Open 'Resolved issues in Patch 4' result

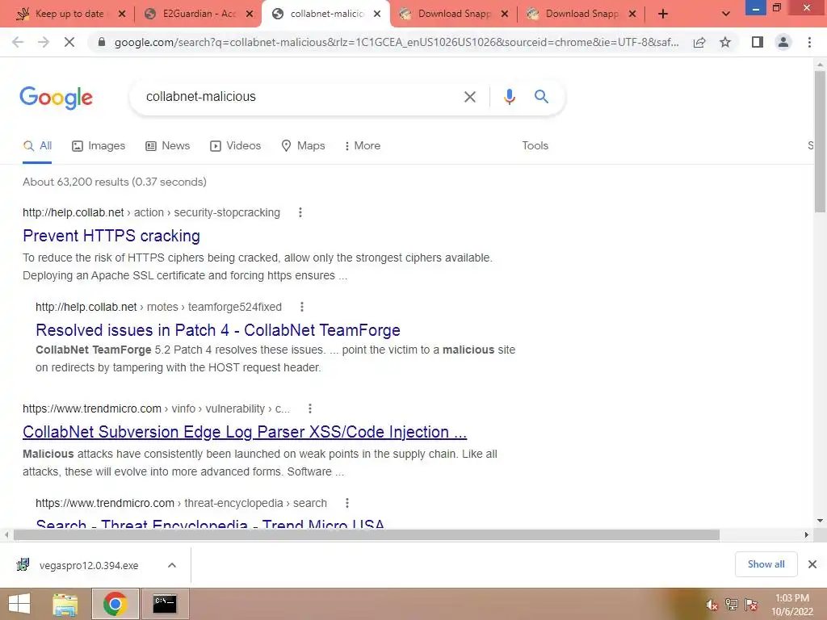tap(218, 330)
